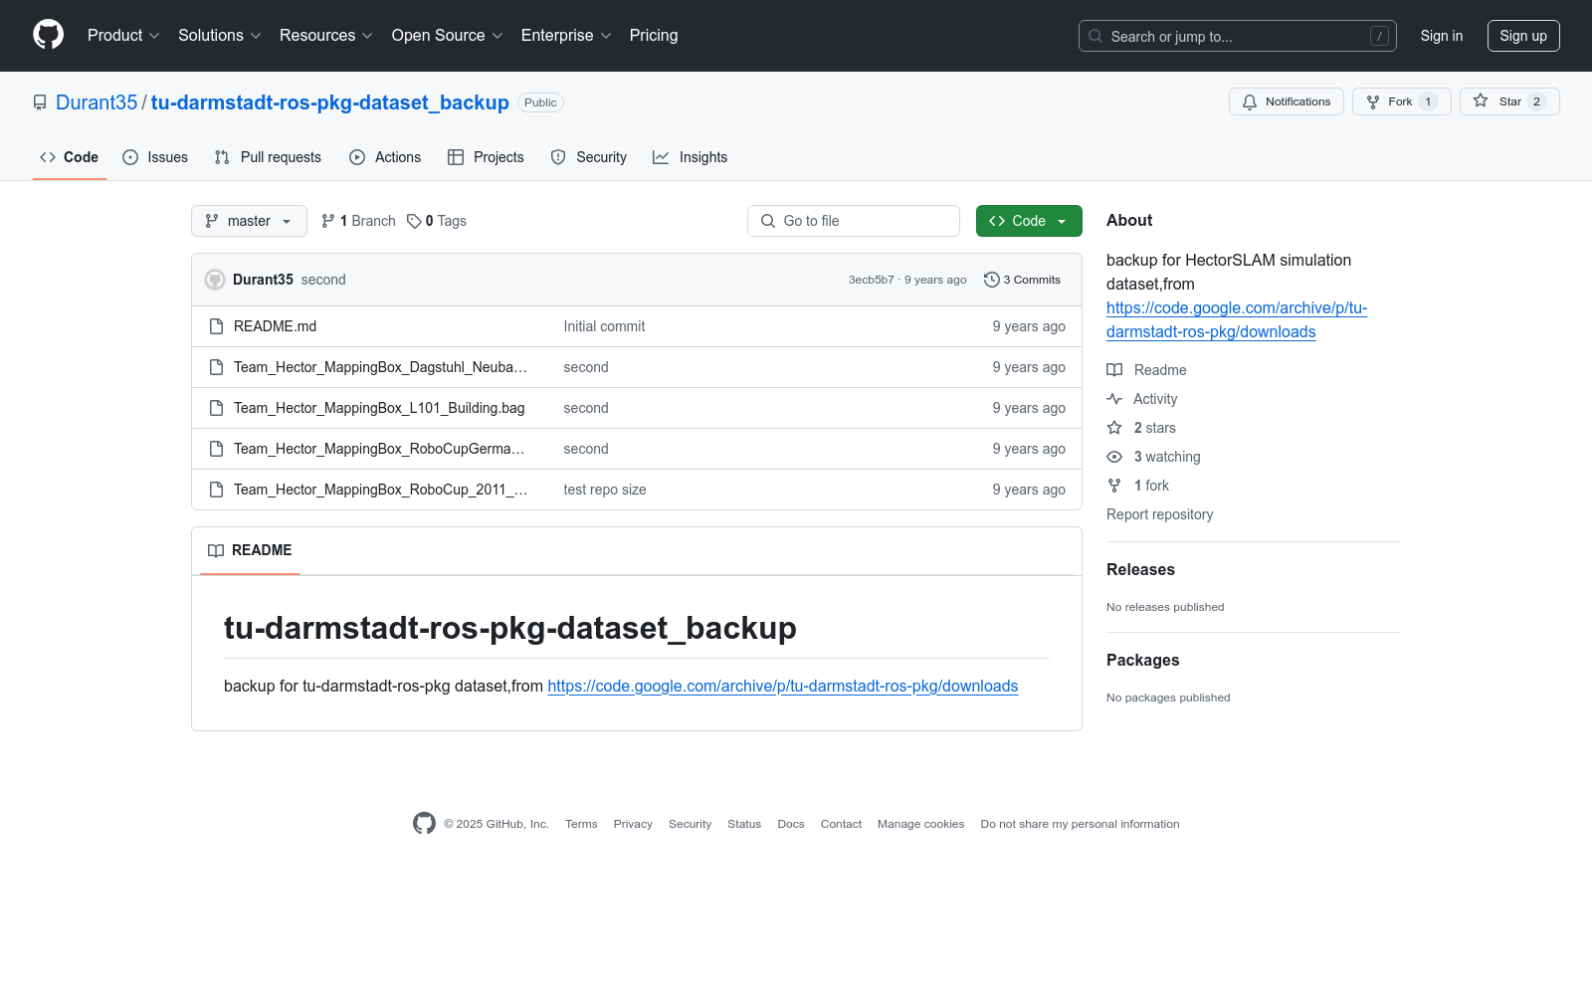Expand the Product menu
The width and height of the screenshot is (1592, 995).
pyautogui.click(x=123, y=36)
